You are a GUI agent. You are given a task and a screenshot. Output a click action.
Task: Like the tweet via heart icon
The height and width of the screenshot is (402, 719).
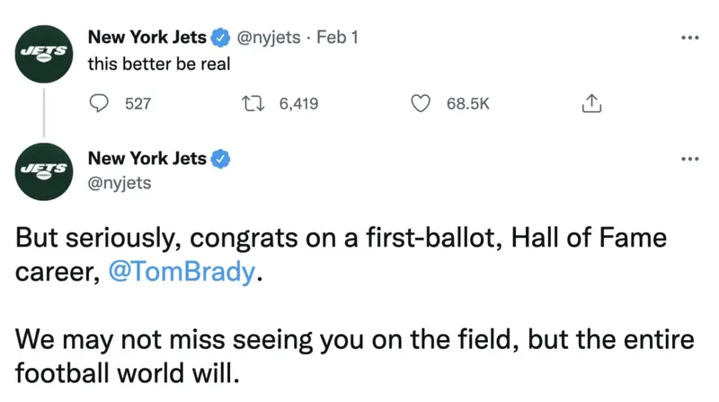[x=420, y=104]
